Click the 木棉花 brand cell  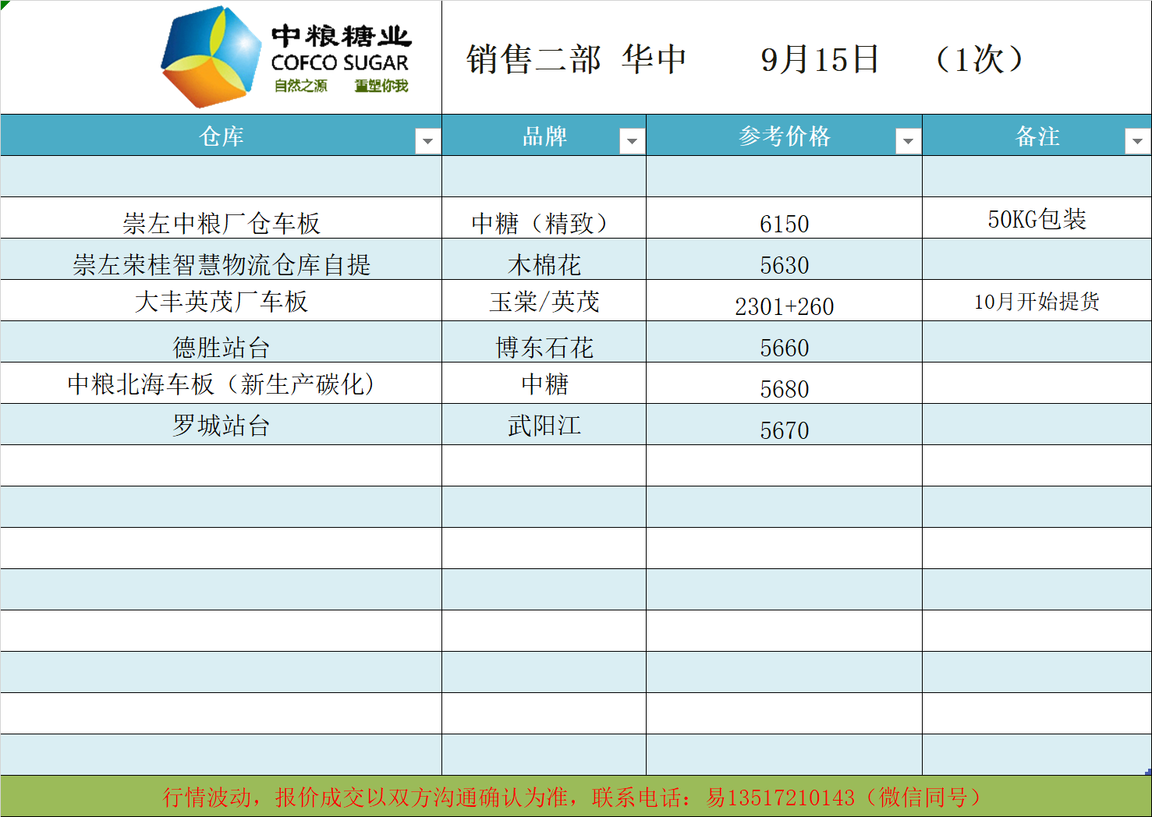(x=544, y=264)
